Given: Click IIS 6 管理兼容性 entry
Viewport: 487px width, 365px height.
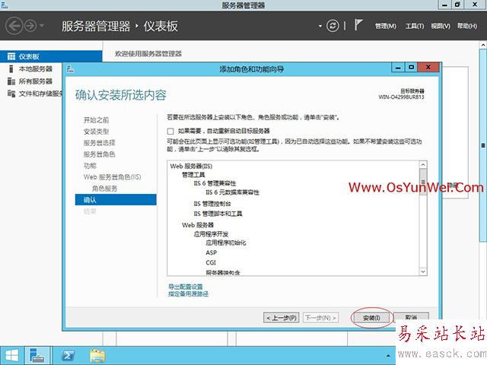Looking at the screenshot, I should (215, 183).
